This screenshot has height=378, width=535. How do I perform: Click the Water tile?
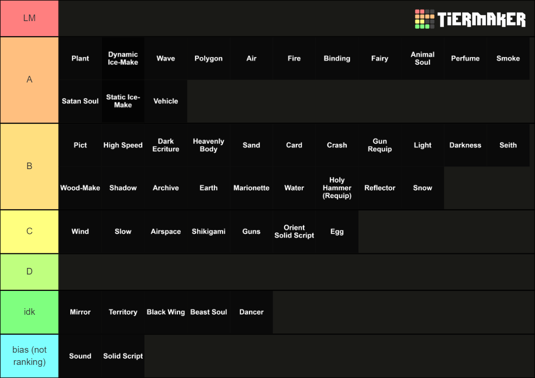294,188
